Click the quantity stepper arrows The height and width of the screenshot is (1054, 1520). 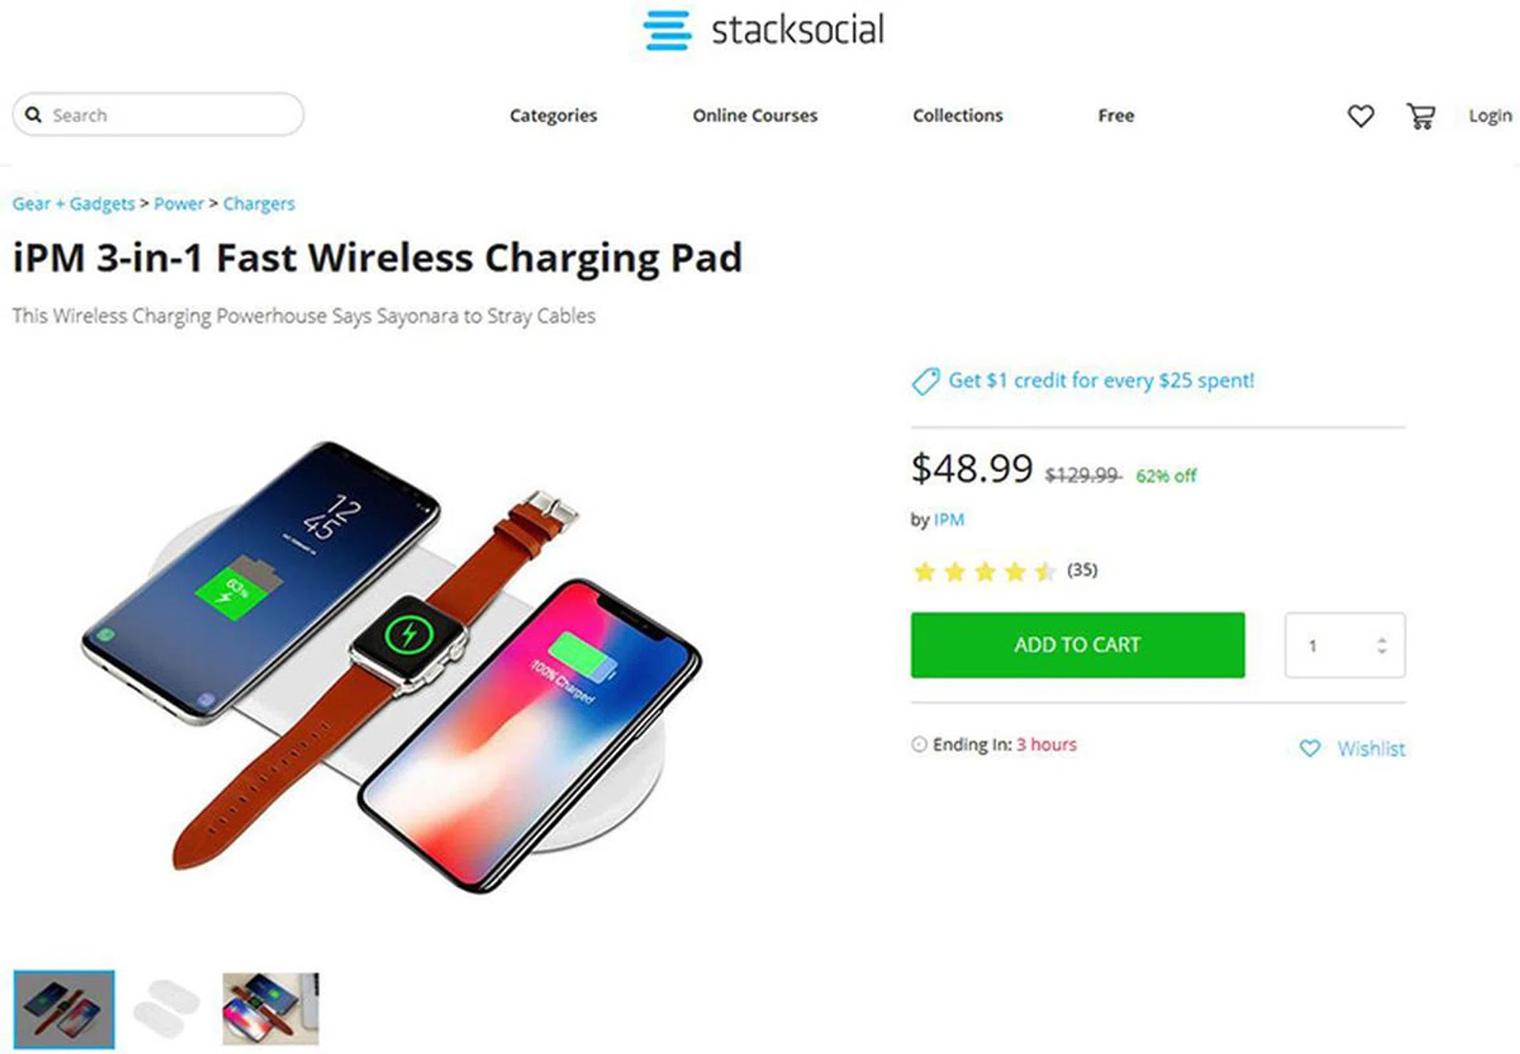pyautogui.click(x=1381, y=645)
